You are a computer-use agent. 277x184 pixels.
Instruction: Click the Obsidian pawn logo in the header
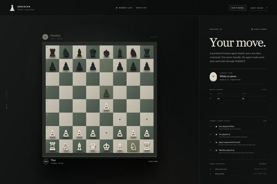(x=12, y=8)
